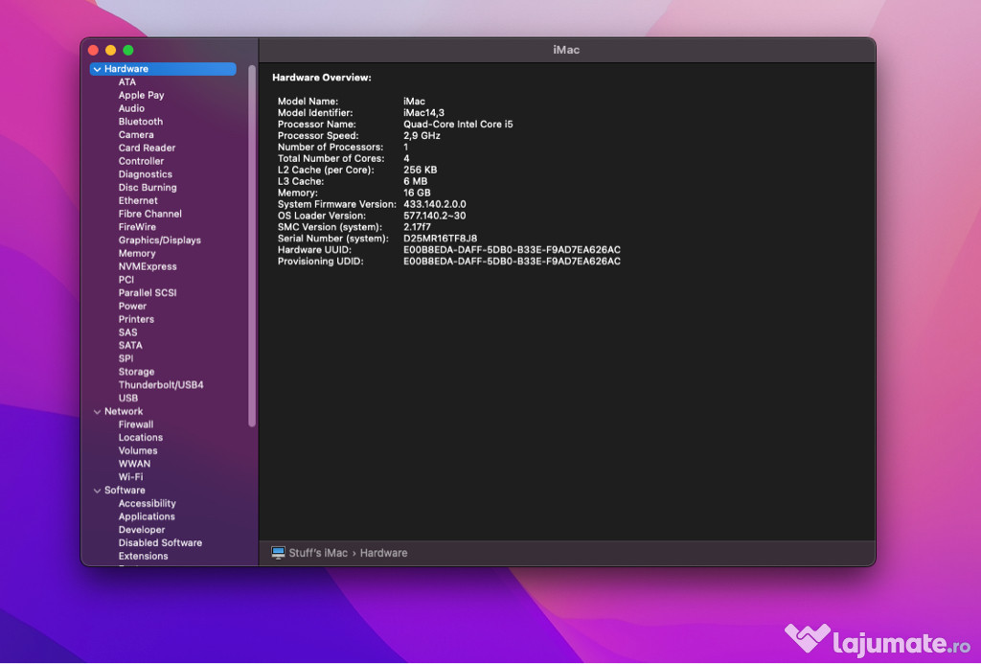This screenshot has width=981, height=664.
Task: Click the L3 Cache value 6 MB
Action: (x=416, y=181)
